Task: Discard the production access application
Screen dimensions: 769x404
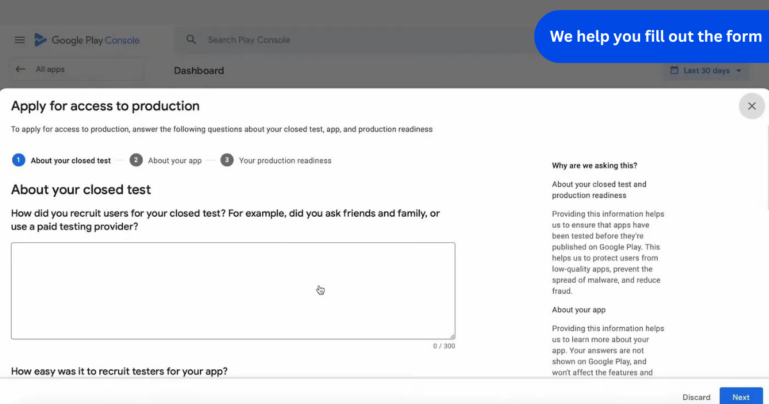Action: tap(696, 396)
